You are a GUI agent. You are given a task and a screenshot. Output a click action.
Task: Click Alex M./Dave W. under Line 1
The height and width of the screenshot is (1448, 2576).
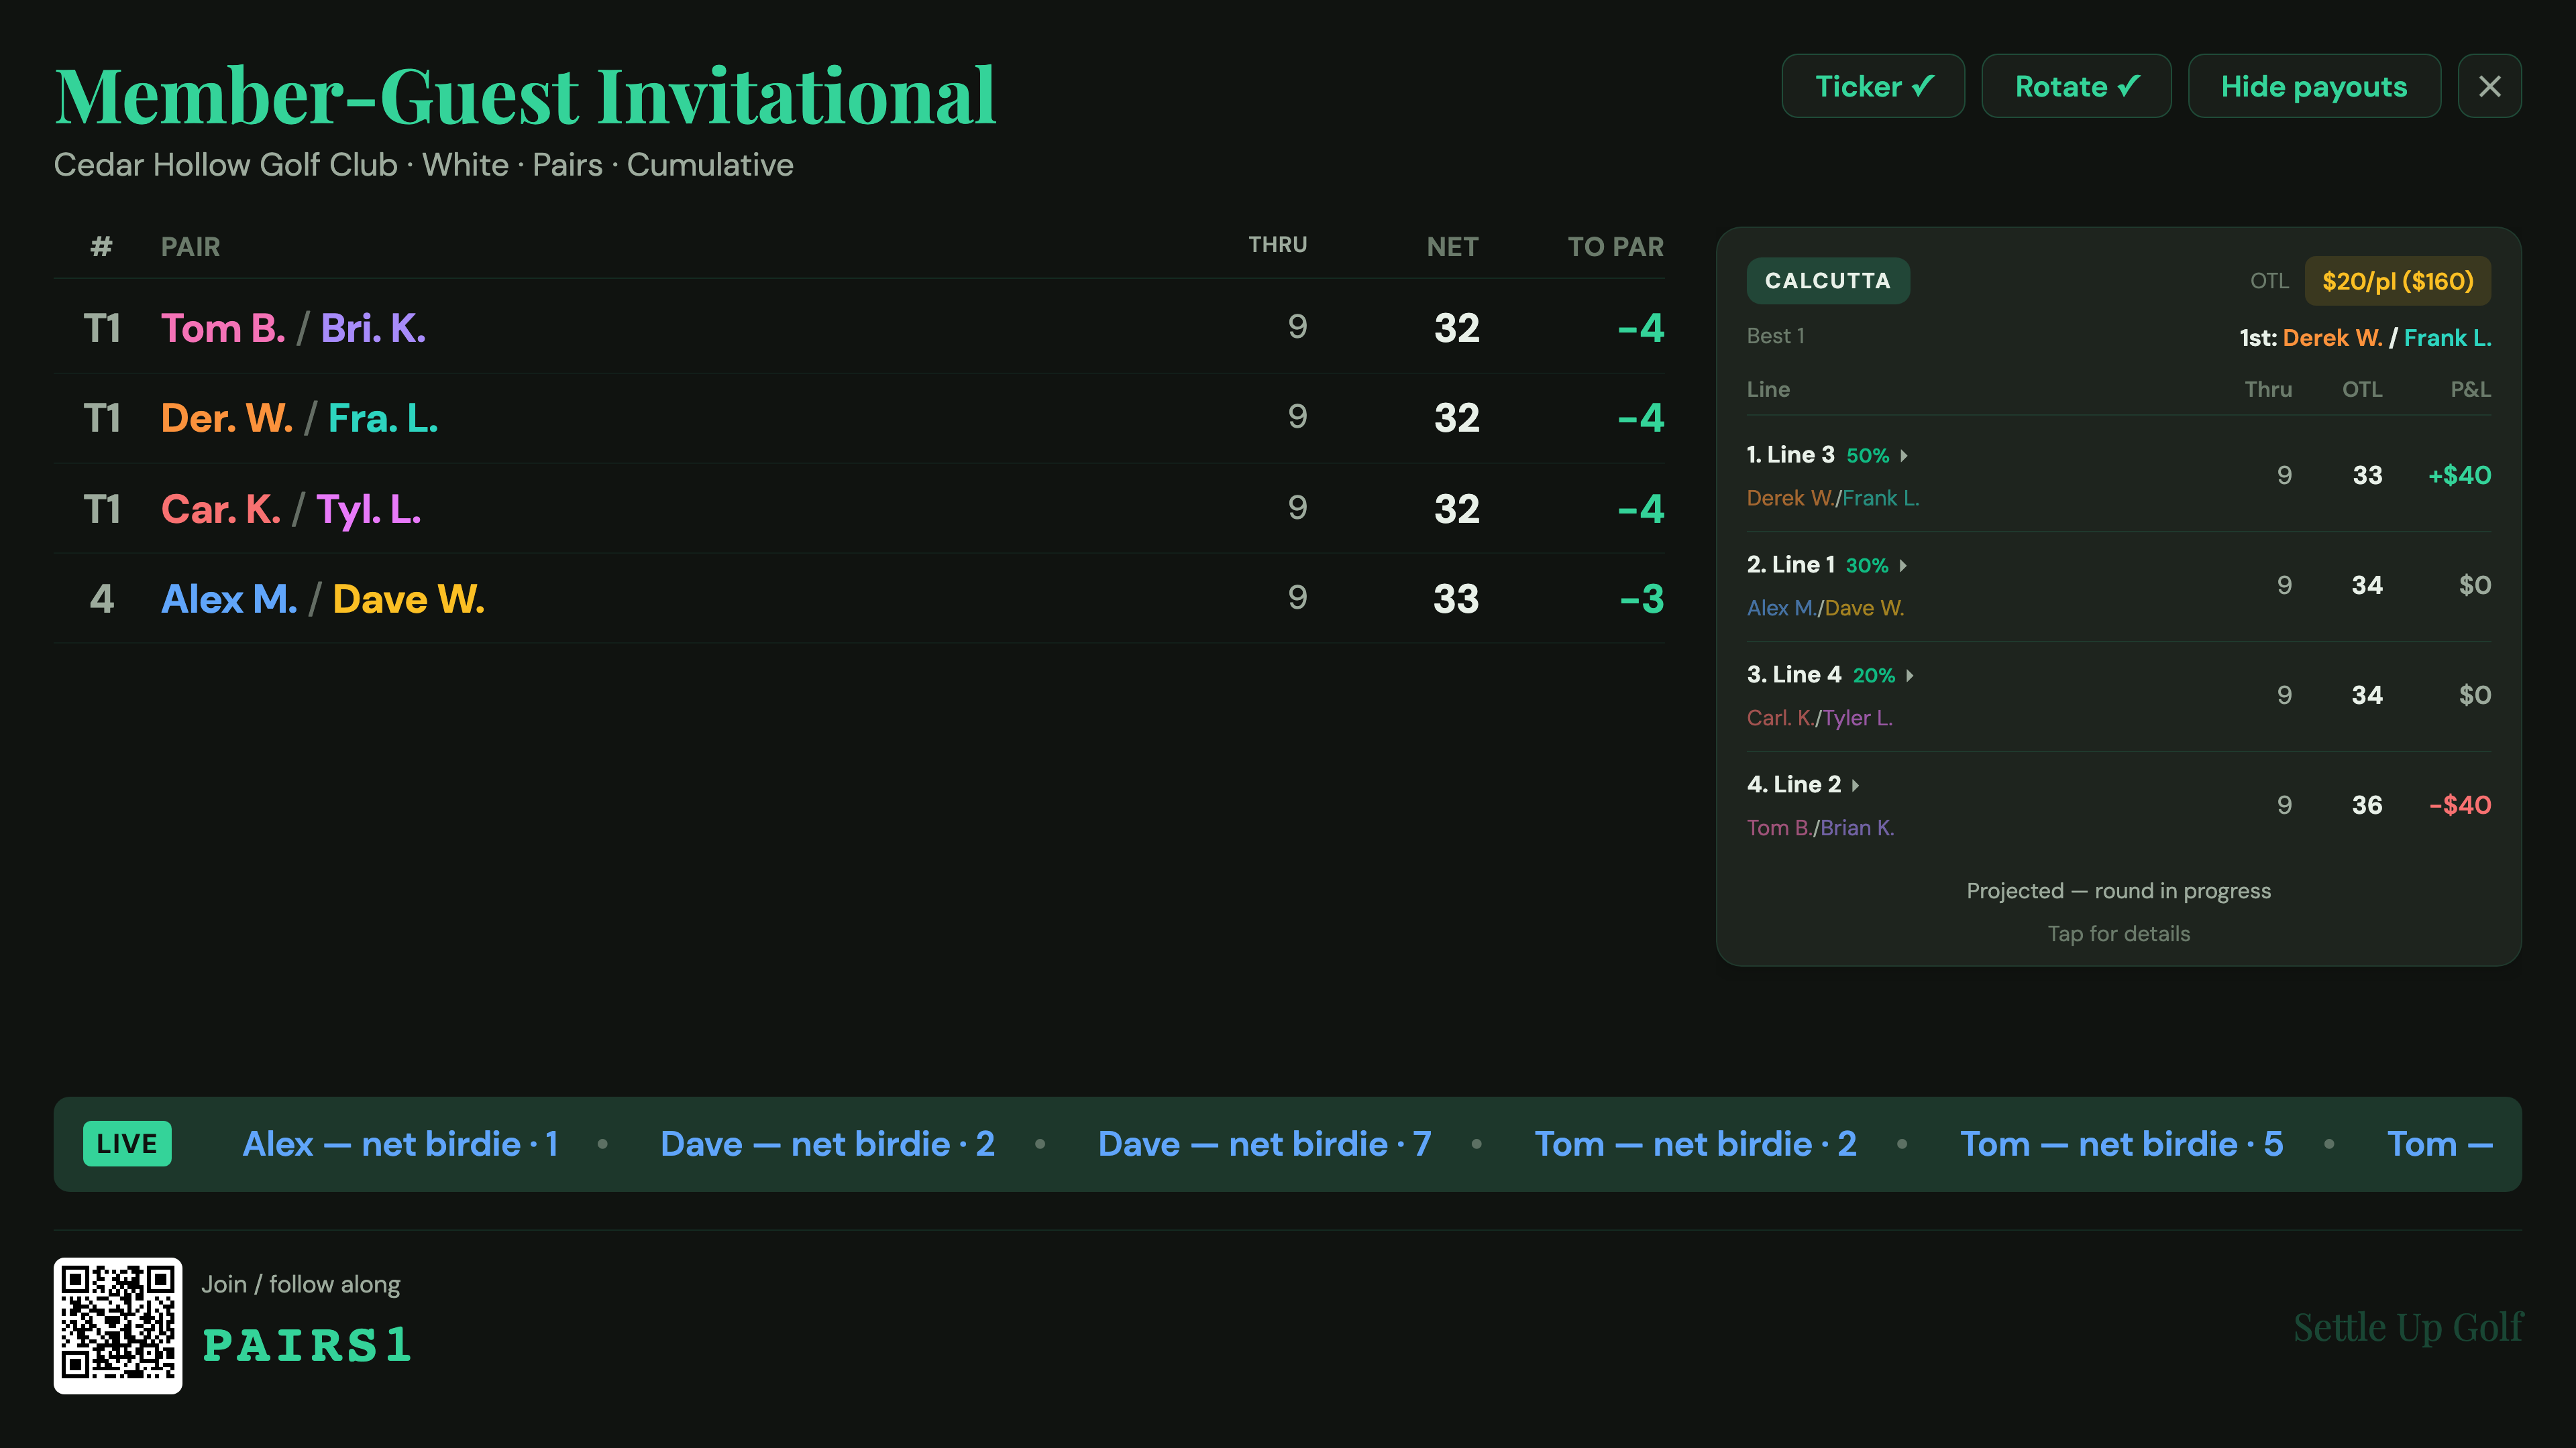[1825, 607]
